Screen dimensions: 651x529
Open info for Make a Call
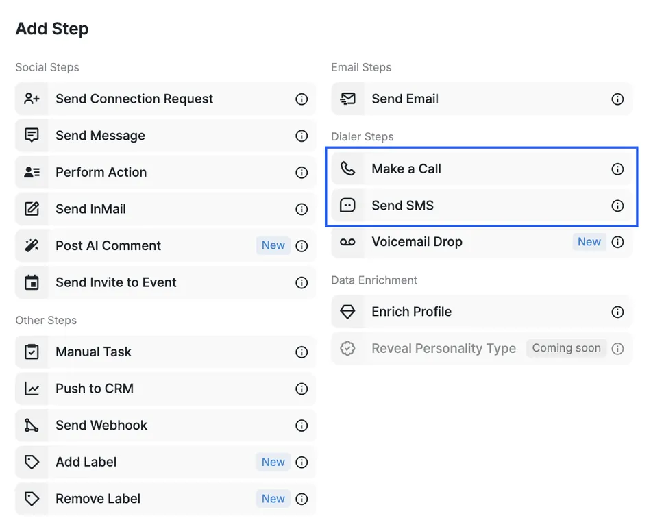point(617,169)
